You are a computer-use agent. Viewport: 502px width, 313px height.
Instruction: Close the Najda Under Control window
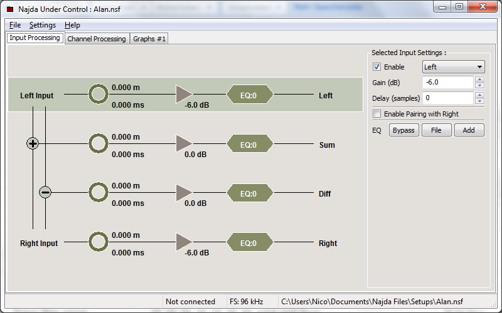483,7
